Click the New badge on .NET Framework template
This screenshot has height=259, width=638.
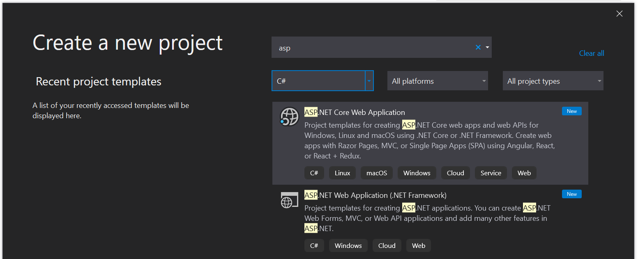(572, 194)
